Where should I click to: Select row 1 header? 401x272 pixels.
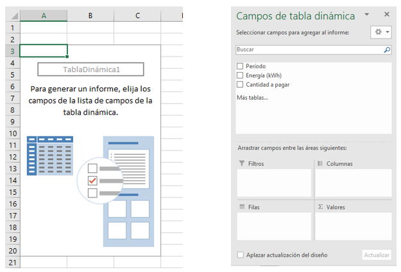(12, 28)
